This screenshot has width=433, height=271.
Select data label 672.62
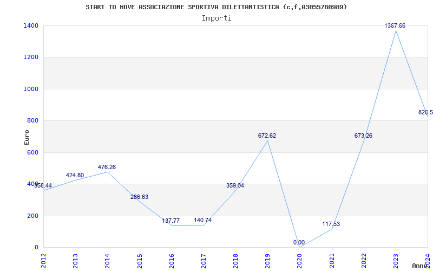pos(267,136)
